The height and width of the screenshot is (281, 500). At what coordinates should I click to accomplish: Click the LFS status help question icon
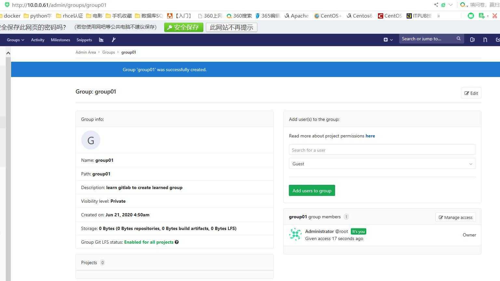tap(177, 242)
